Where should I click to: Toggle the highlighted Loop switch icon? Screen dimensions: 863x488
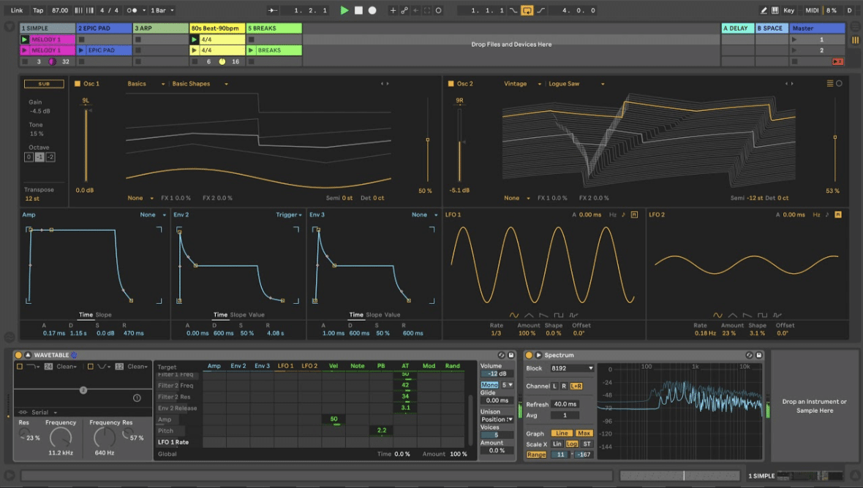(527, 10)
